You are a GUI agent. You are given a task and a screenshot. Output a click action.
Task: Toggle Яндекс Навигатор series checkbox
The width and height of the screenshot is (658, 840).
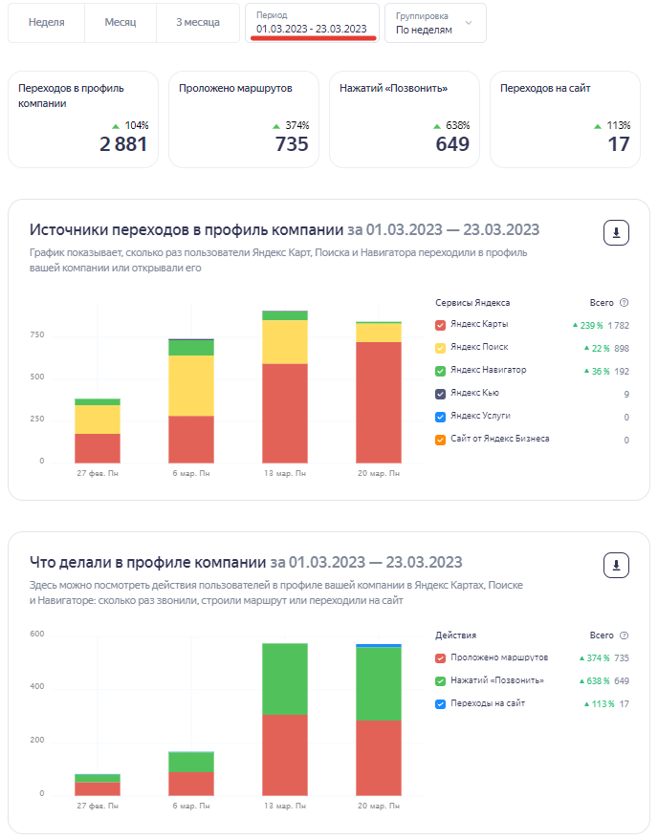[x=440, y=371]
